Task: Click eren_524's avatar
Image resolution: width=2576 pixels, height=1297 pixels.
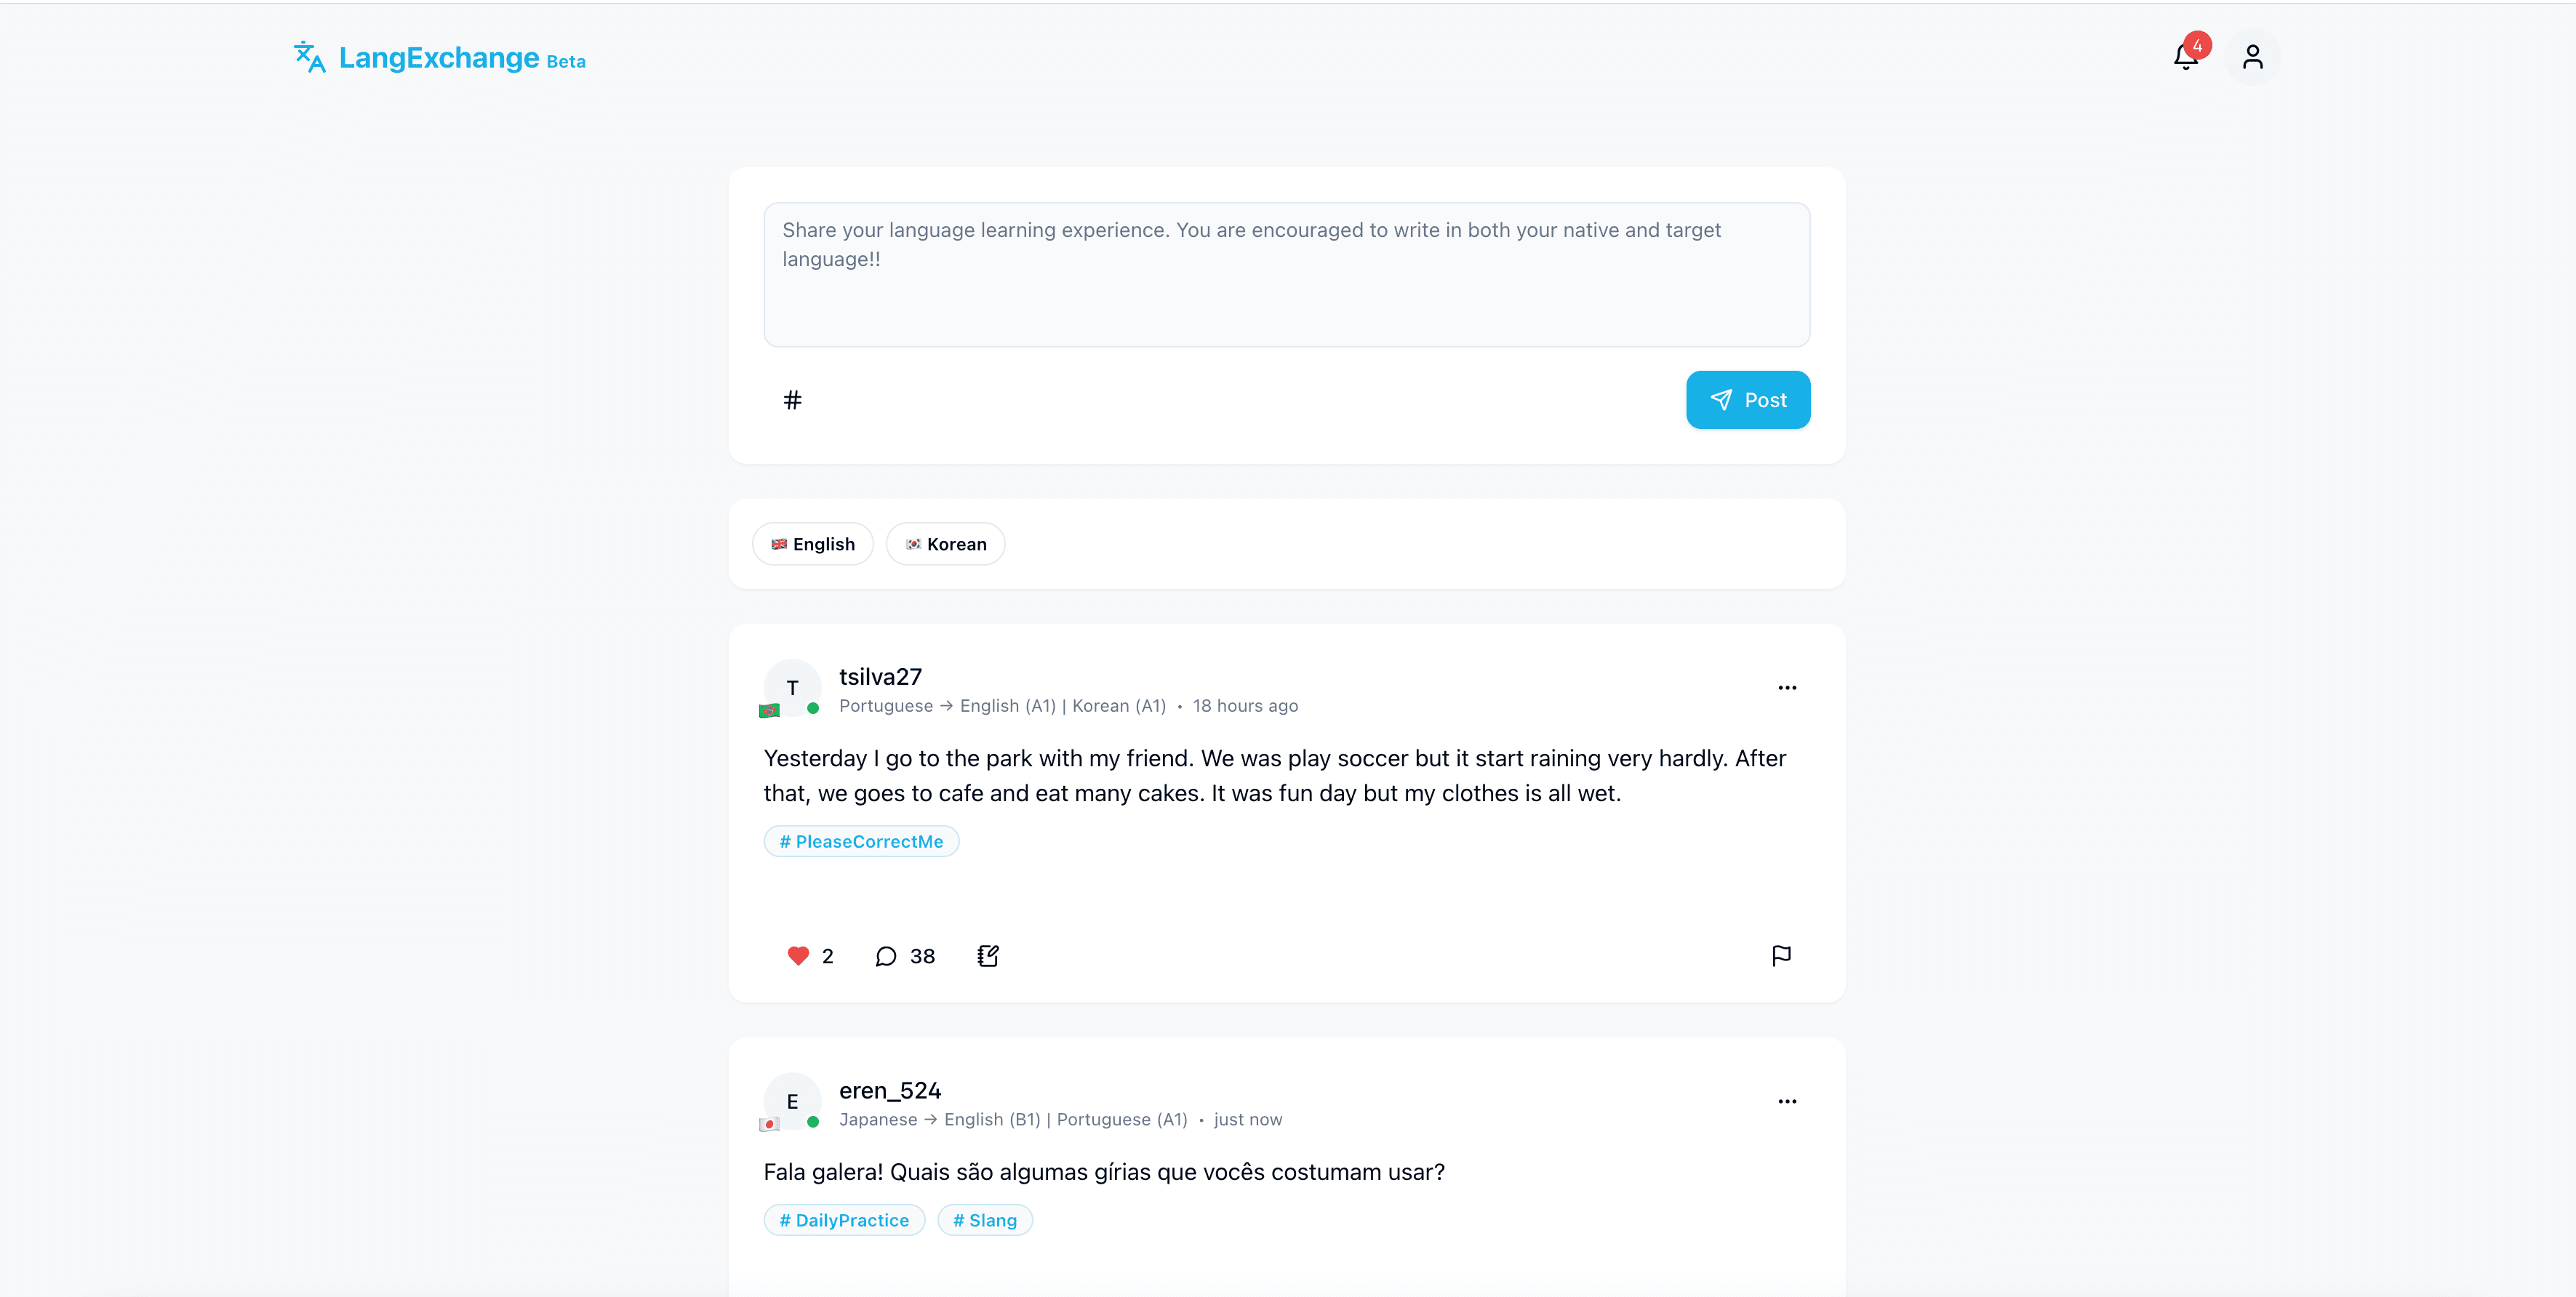Action: tap(792, 1102)
